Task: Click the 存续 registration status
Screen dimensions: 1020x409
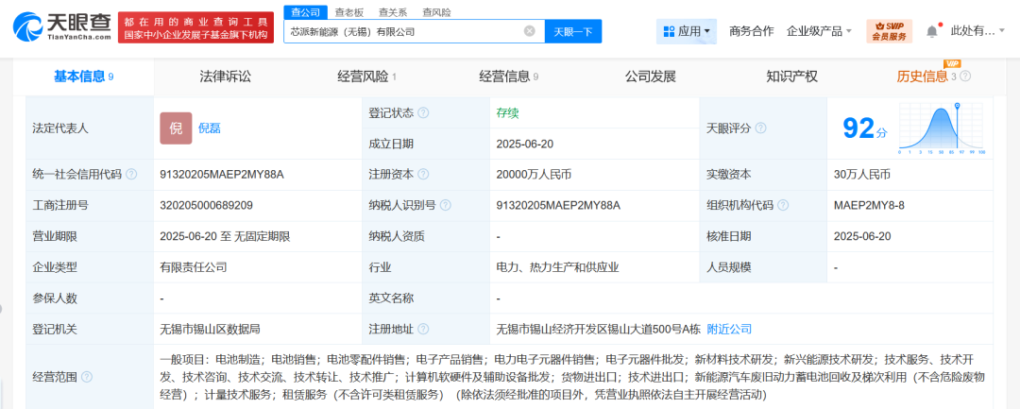Action: (507, 112)
